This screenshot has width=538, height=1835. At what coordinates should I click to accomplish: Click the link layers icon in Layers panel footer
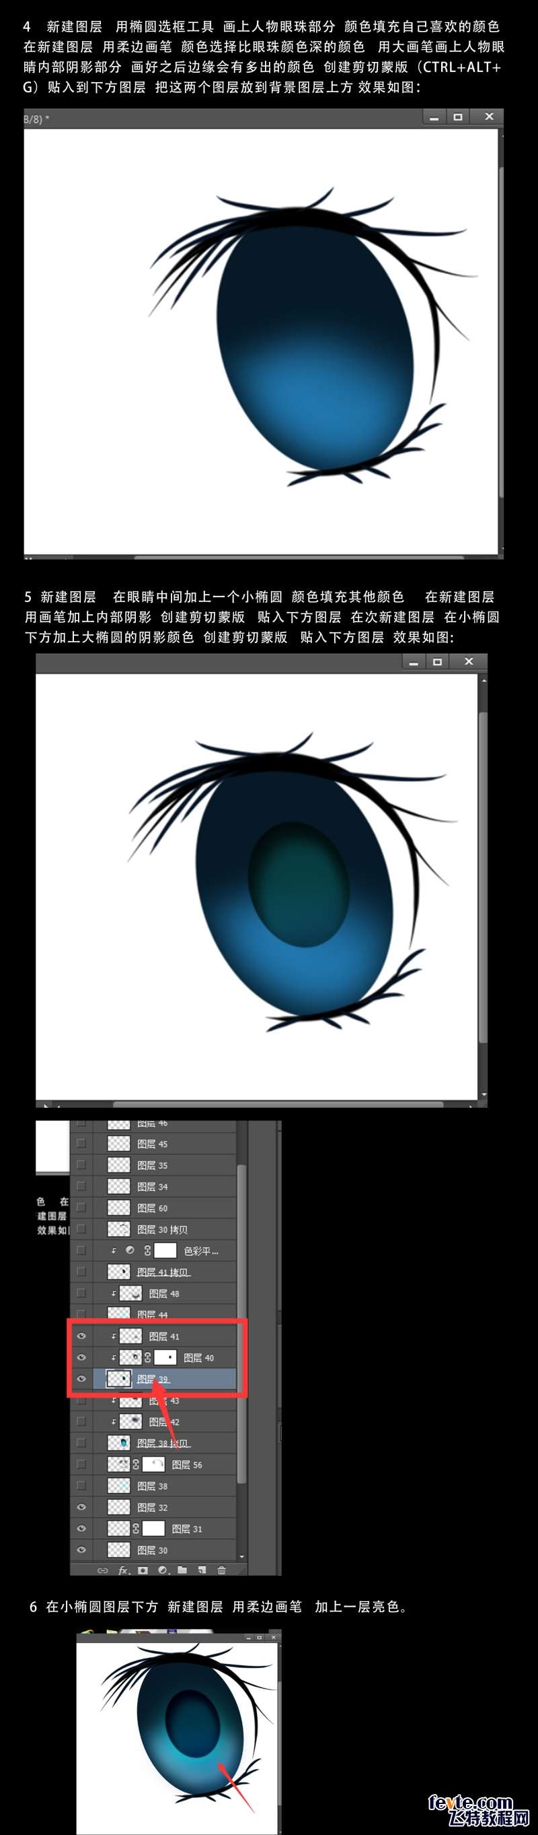102,1570
